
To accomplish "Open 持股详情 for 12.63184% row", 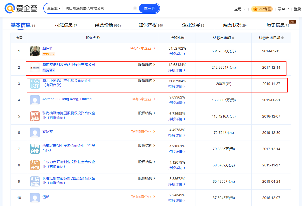I will click(177, 70).
